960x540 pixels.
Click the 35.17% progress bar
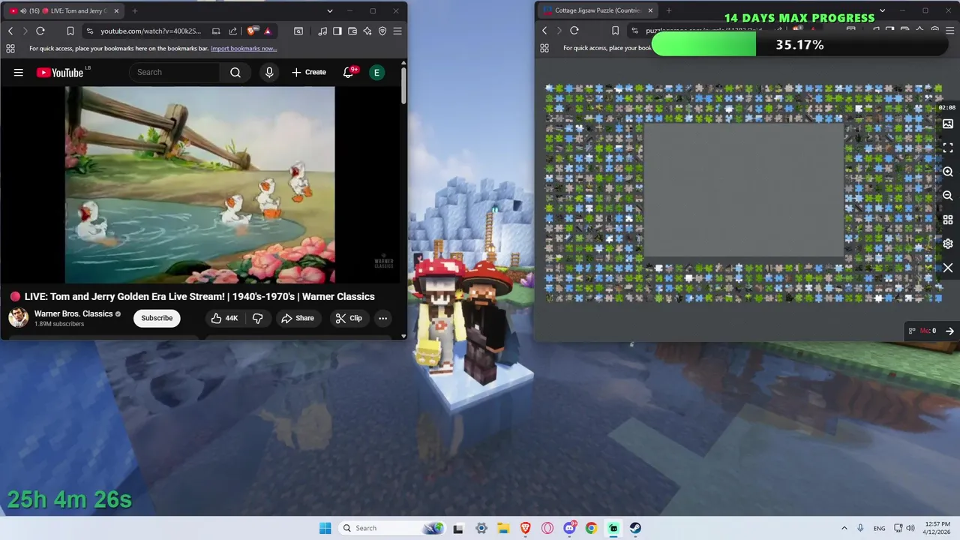799,45
